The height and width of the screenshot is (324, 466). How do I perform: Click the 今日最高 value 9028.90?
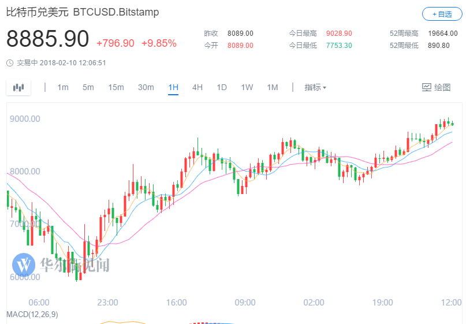click(339, 33)
